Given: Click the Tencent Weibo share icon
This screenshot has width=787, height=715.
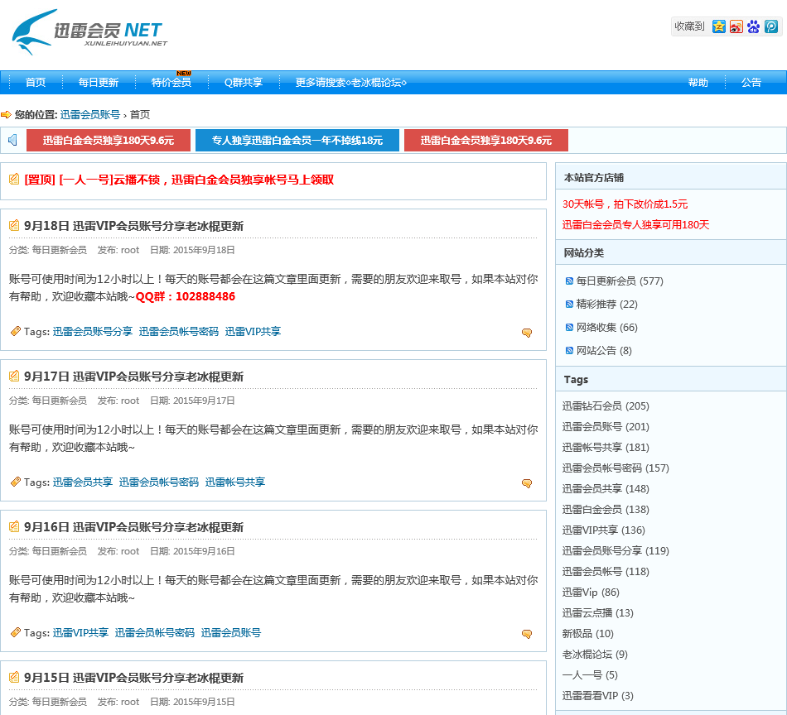Looking at the screenshot, I should tap(771, 26).
